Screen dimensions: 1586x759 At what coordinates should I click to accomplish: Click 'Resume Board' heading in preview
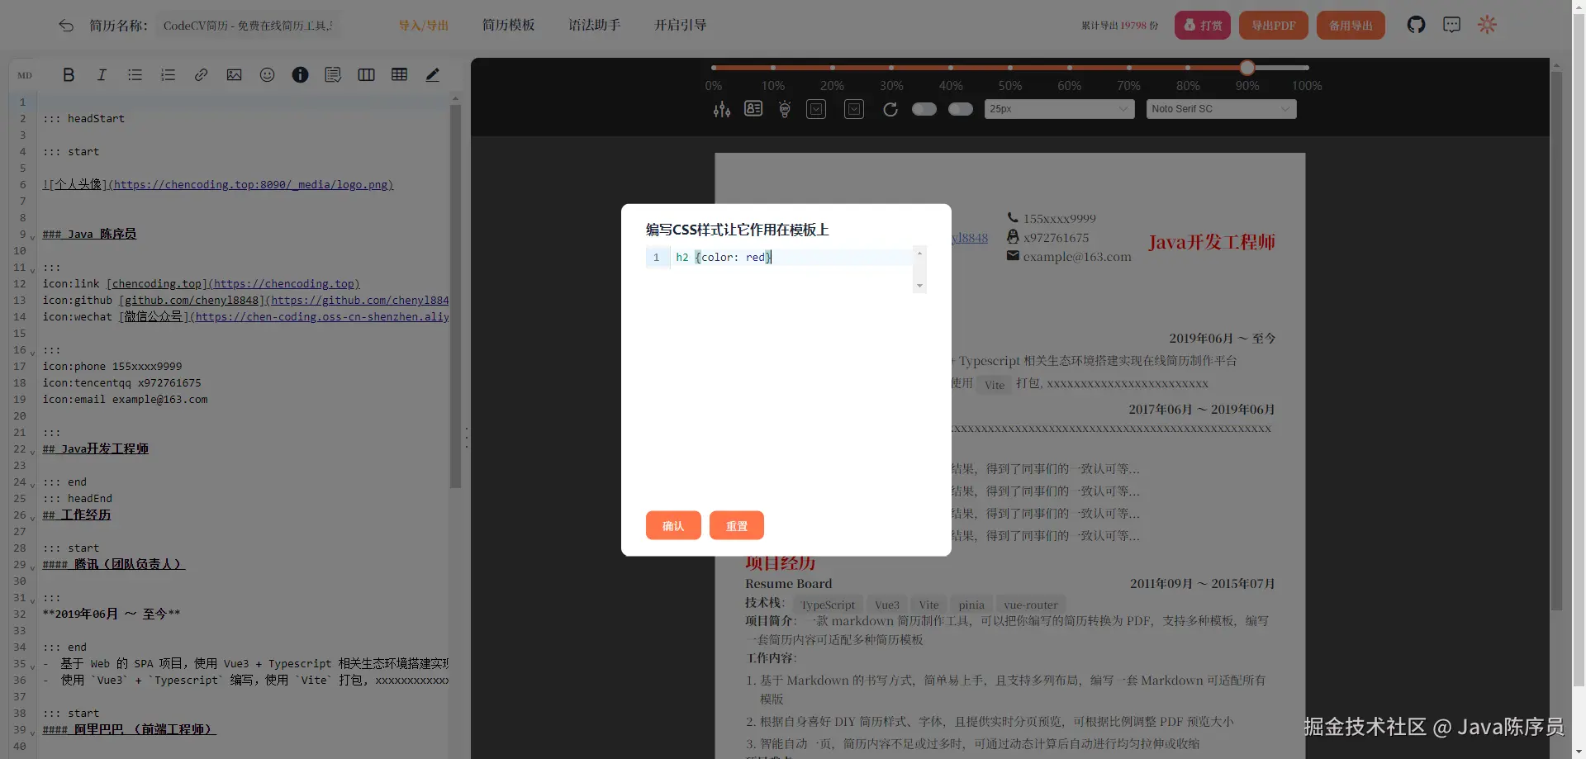click(x=789, y=584)
